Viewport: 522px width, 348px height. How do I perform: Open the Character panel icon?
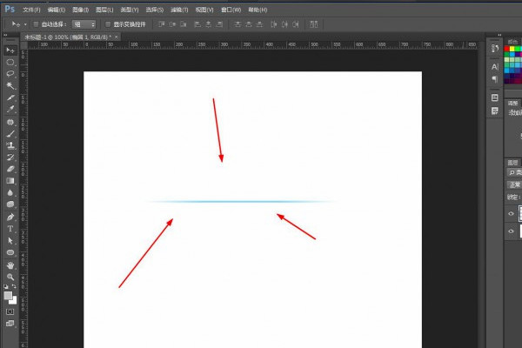495,67
